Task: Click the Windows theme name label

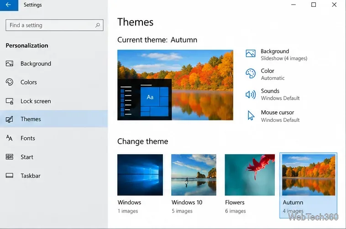Action: (x=129, y=202)
